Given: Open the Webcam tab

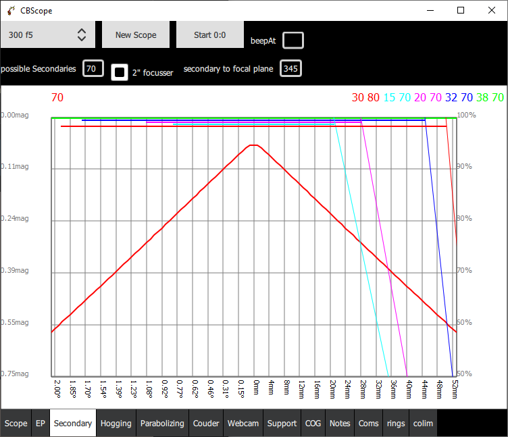Looking at the screenshot, I should pos(243,423).
